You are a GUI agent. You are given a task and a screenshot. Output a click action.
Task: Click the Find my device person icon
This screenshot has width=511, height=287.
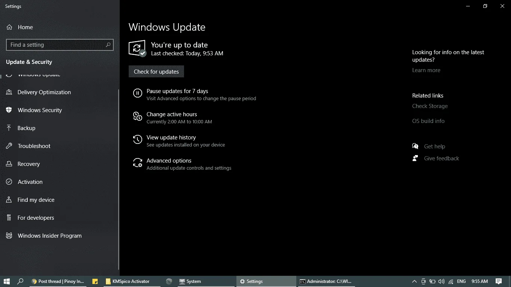tap(9, 200)
